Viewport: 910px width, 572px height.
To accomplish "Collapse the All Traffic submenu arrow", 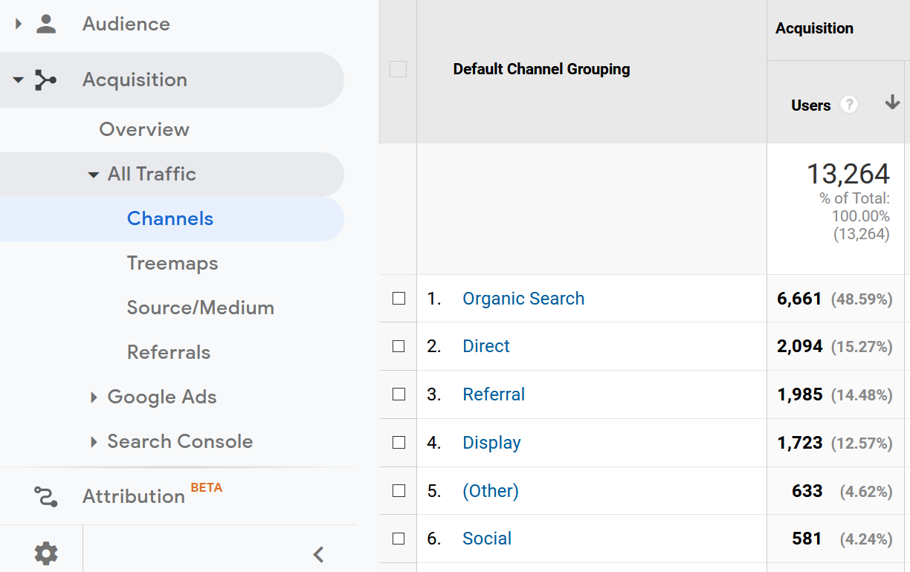I will click(93, 175).
